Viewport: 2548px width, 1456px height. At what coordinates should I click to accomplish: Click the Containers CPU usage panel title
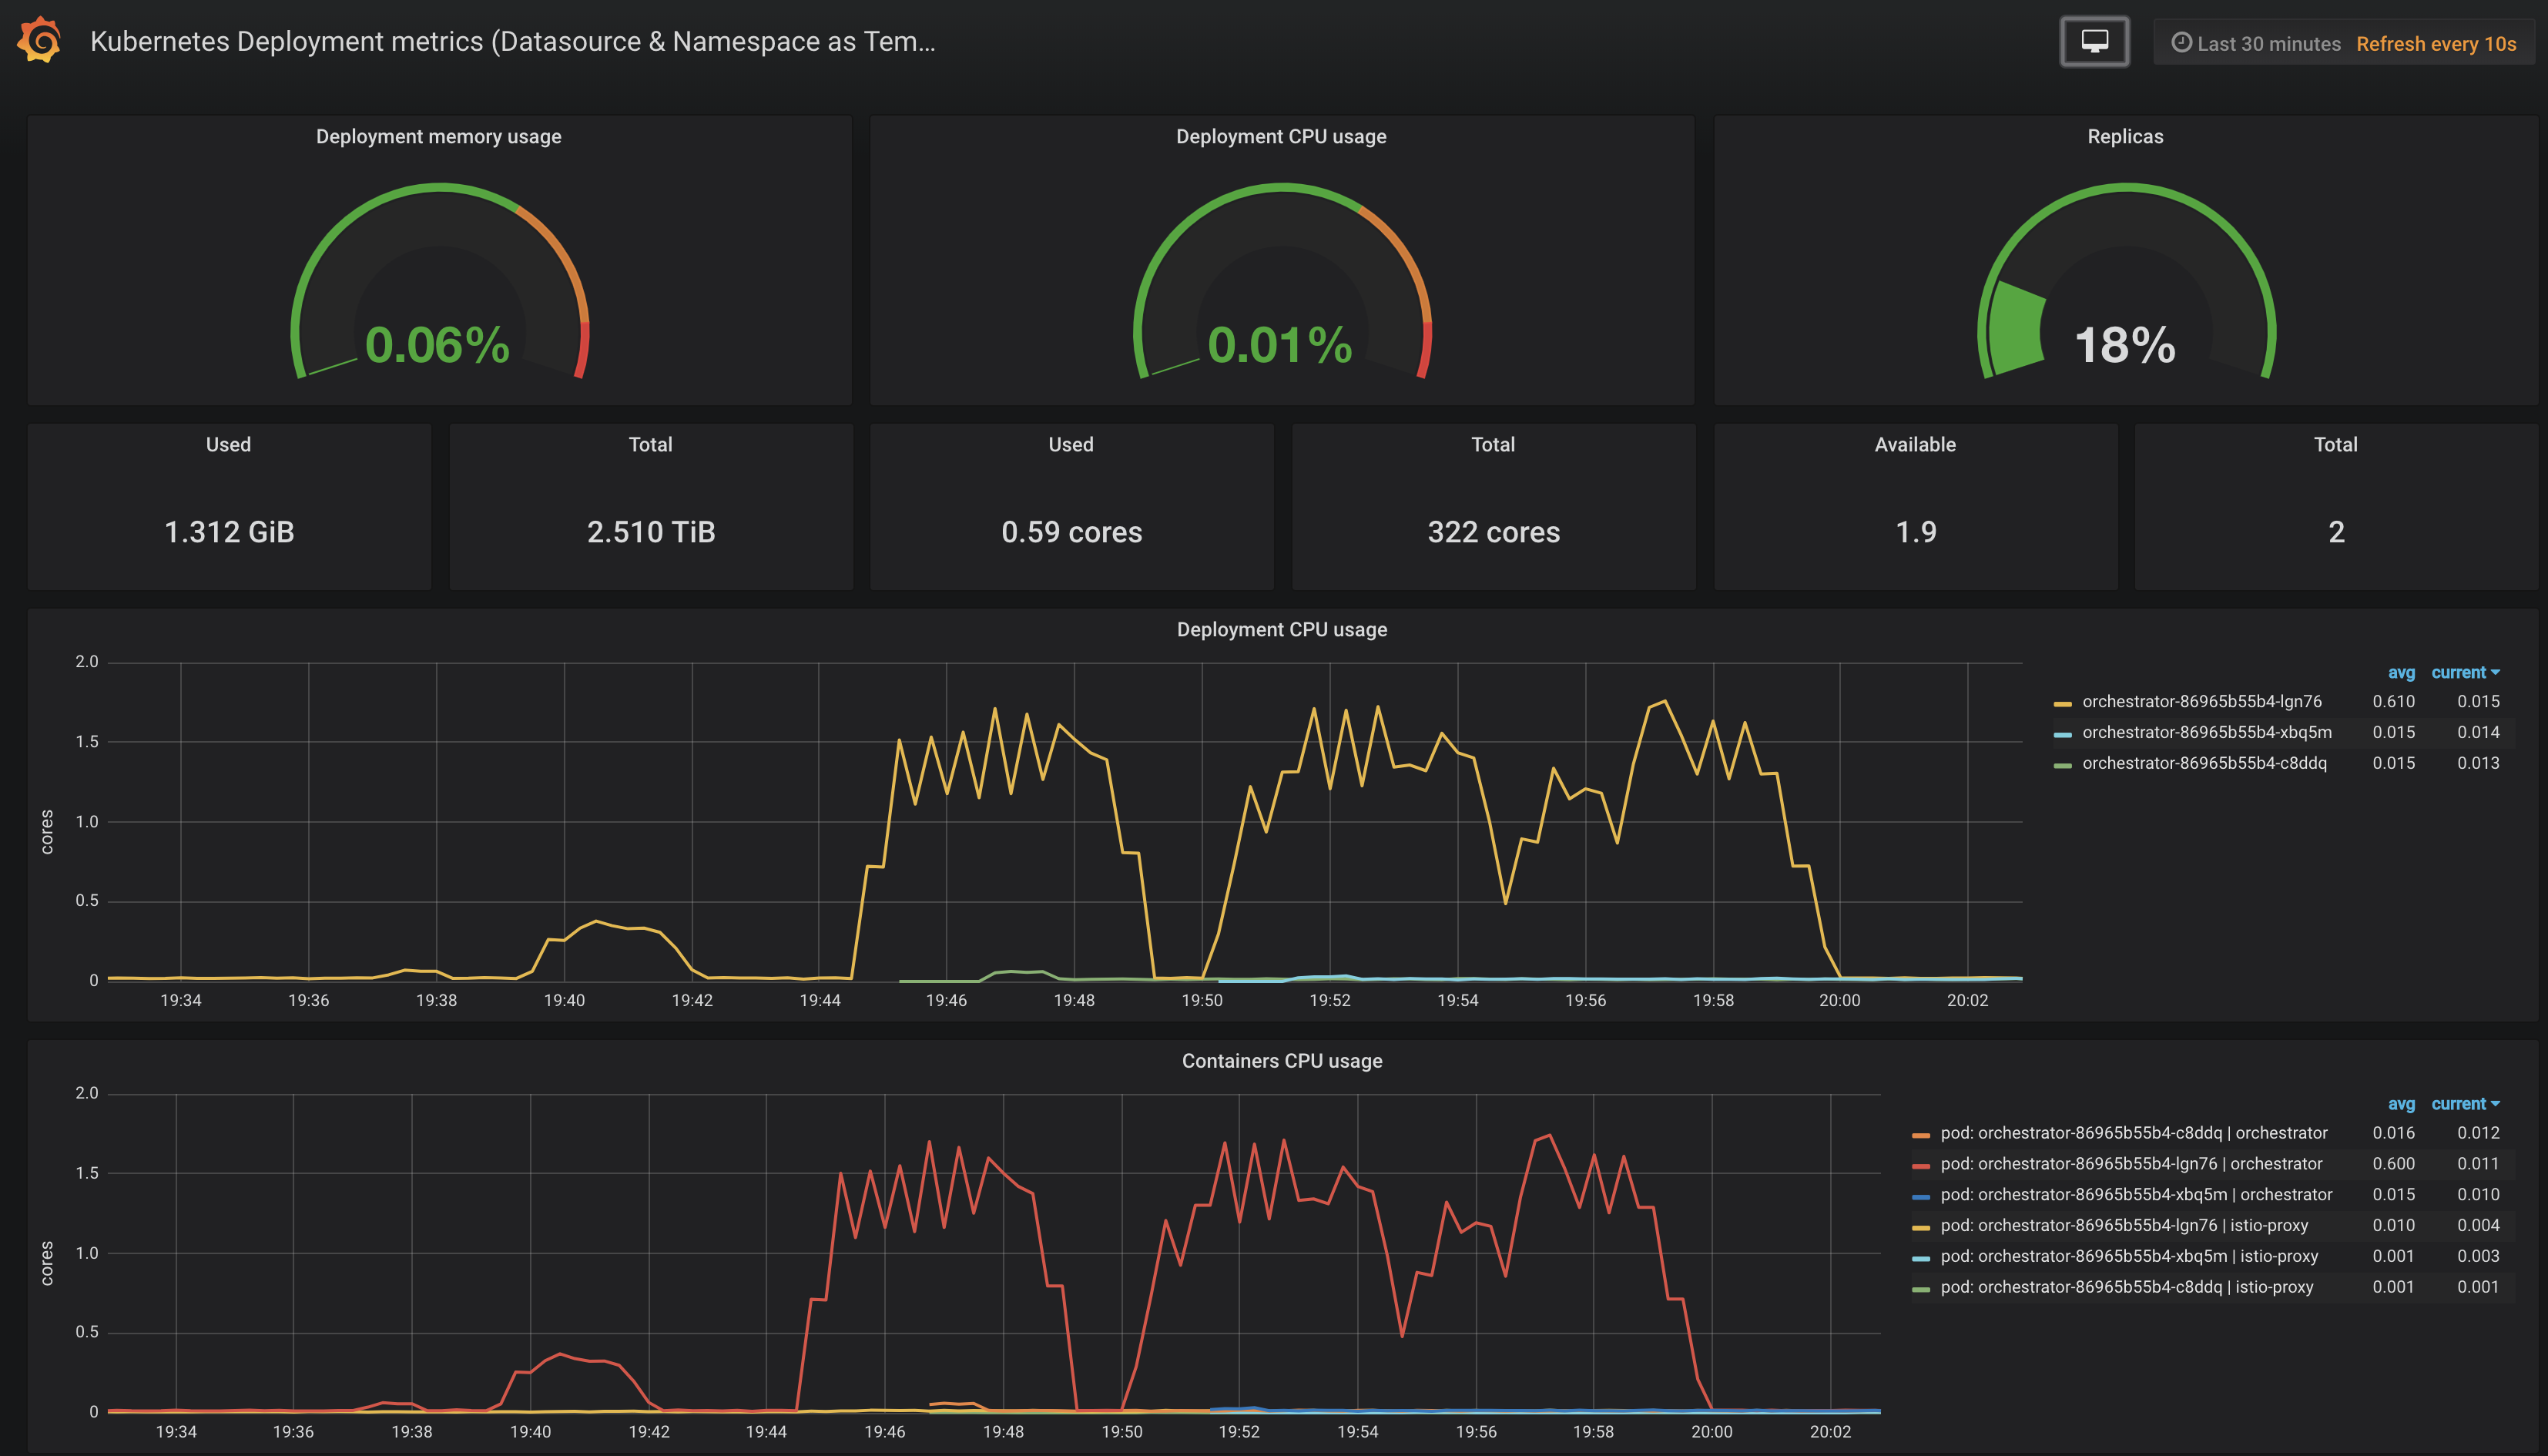click(1282, 1061)
